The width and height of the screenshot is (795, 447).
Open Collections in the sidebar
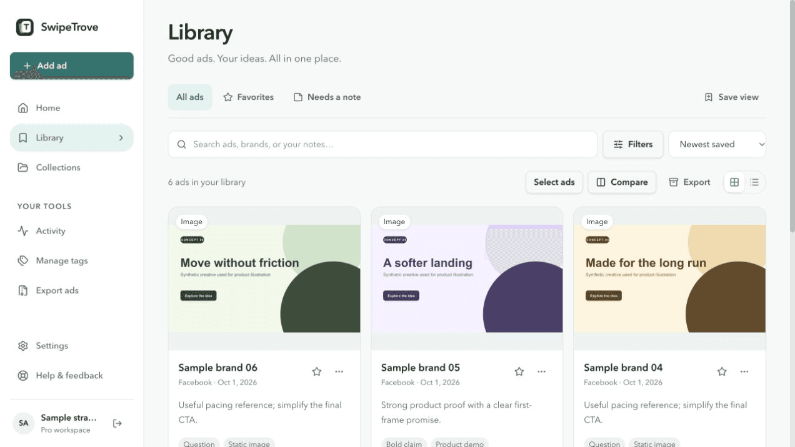click(x=72, y=167)
